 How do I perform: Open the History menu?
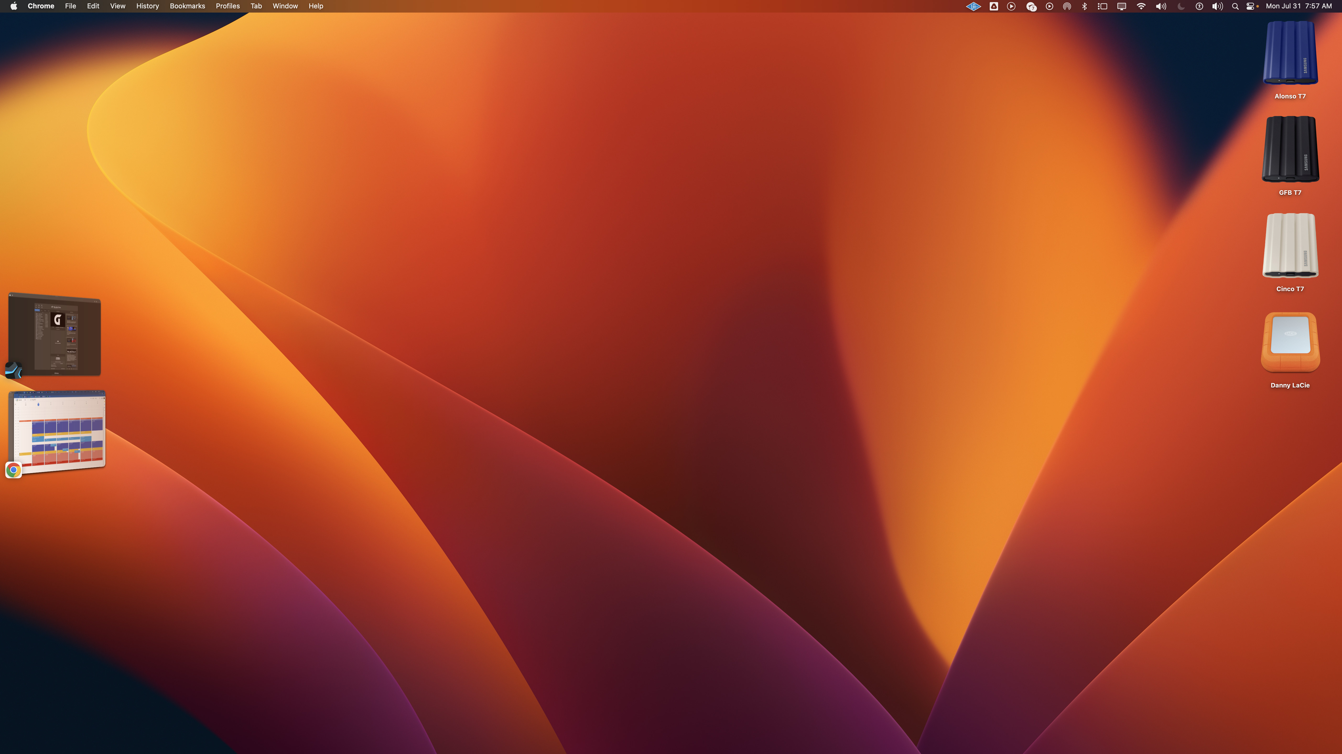click(147, 6)
